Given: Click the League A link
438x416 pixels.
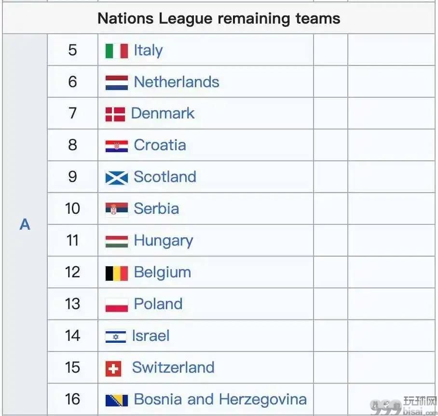Looking at the screenshot, I should tap(25, 224).
